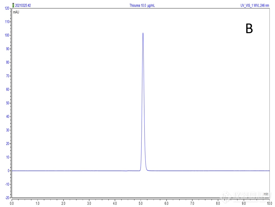The image size is (275, 207).
Task: Click the 2.0 tick on the time axis
Action: [63, 203]
